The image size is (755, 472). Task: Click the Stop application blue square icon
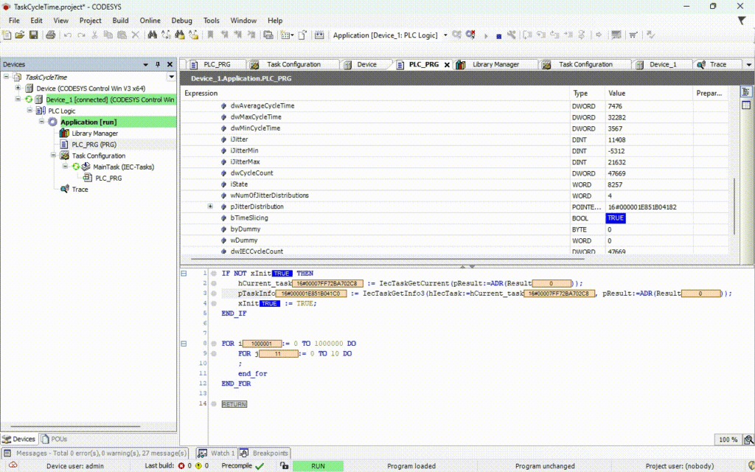tap(499, 35)
